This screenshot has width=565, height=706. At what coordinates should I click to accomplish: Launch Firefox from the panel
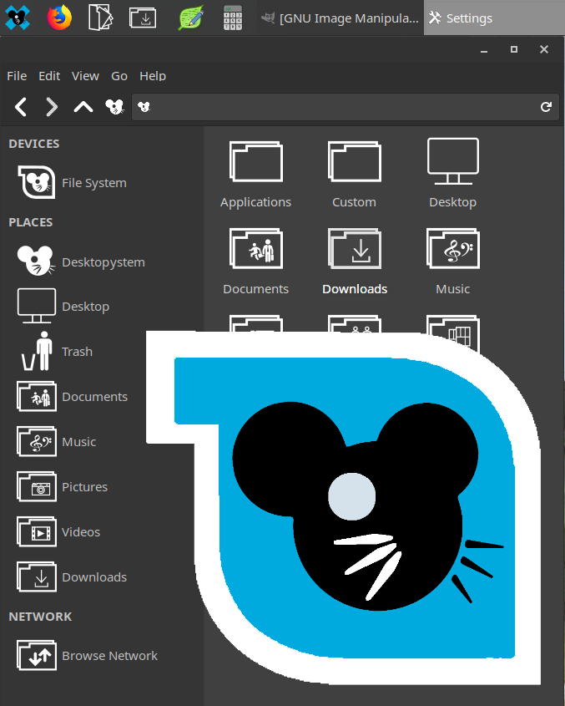point(59,18)
